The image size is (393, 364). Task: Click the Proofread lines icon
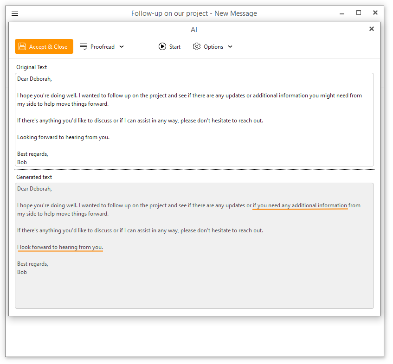coord(84,46)
